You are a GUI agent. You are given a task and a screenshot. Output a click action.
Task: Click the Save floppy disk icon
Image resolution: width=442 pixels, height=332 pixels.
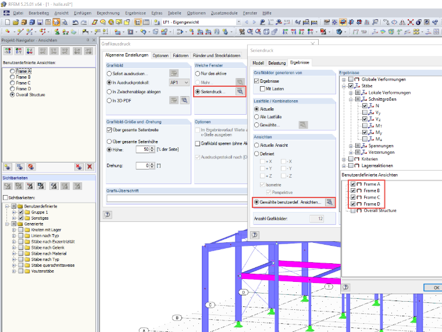40,22
